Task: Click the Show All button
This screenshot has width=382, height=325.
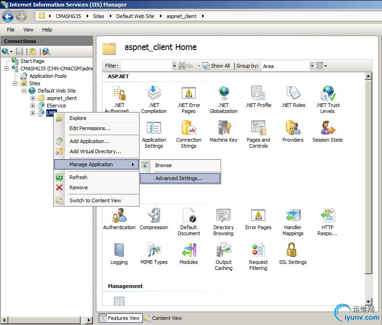Action: [x=216, y=66]
